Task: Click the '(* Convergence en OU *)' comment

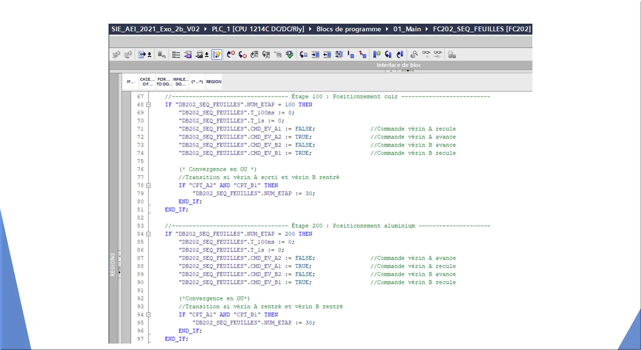Action: point(218,169)
